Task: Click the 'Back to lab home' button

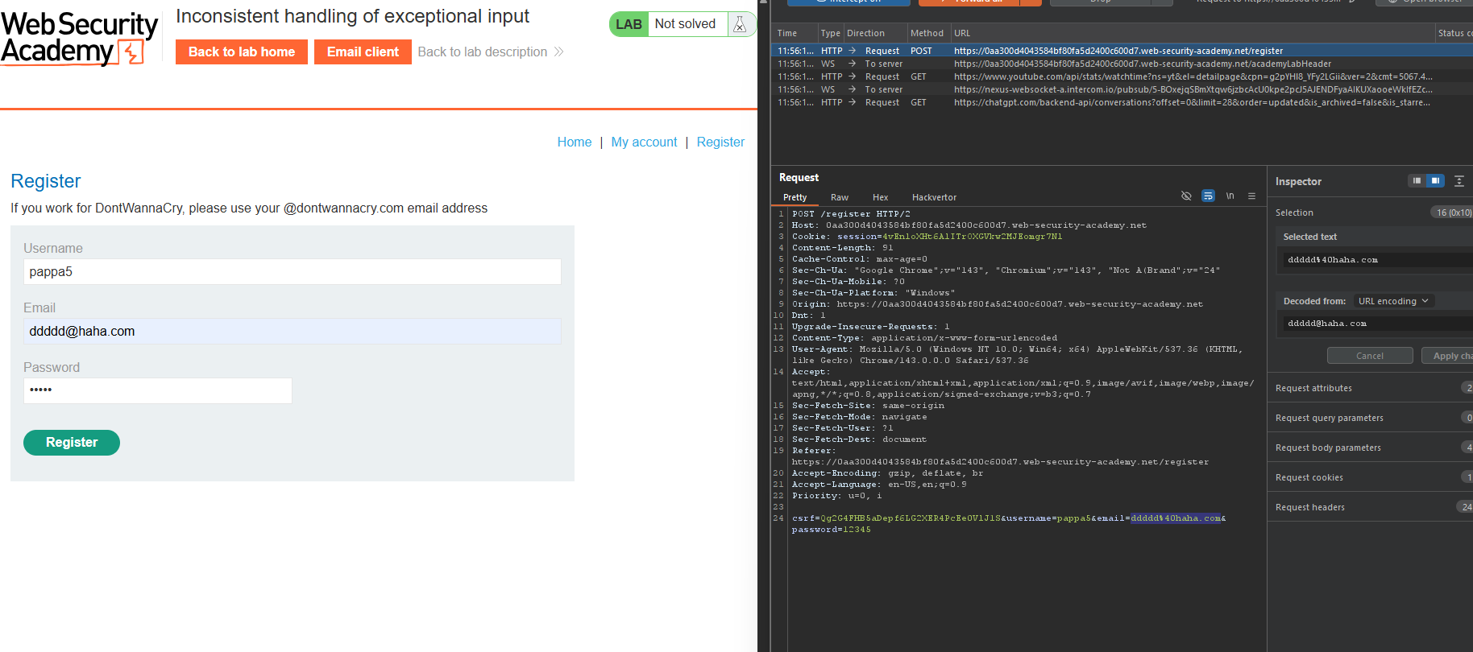Action: (242, 52)
